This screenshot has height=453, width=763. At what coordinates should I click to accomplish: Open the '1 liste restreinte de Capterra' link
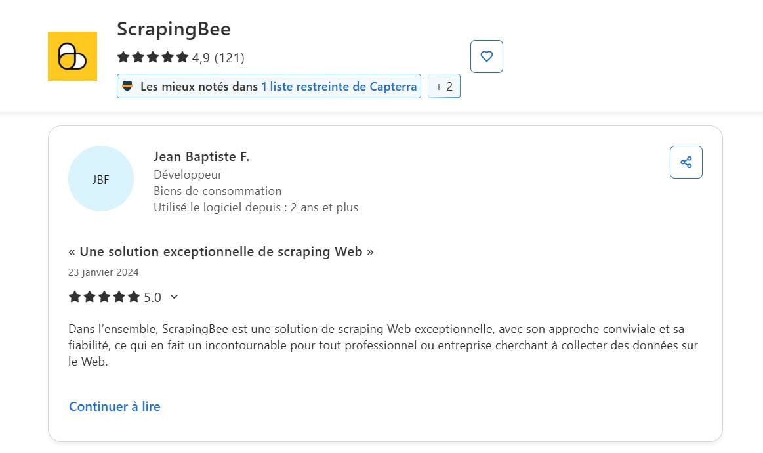click(x=339, y=87)
